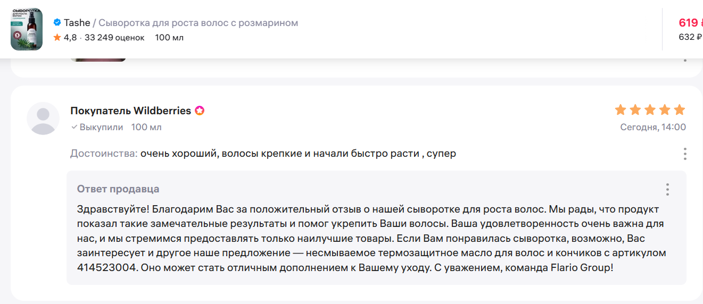Click the old 632 ₽ price
The width and height of the screenshot is (703, 304).
[x=690, y=37]
